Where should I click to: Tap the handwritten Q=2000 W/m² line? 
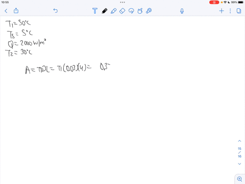point(27,43)
